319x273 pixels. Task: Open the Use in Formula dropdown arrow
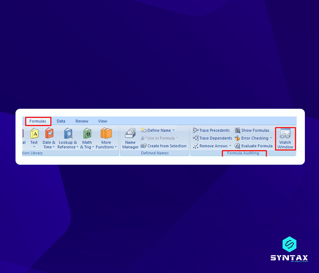(177, 138)
